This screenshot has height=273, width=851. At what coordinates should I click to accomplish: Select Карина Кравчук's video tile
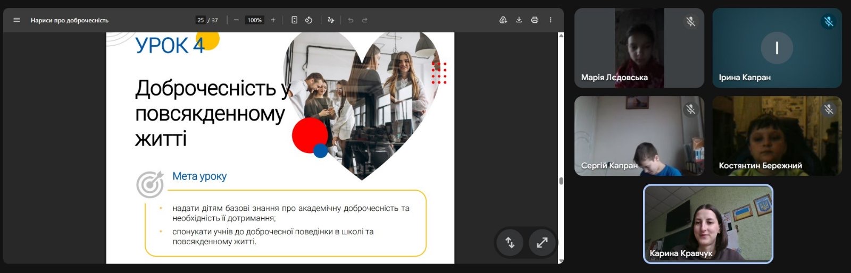pos(708,224)
